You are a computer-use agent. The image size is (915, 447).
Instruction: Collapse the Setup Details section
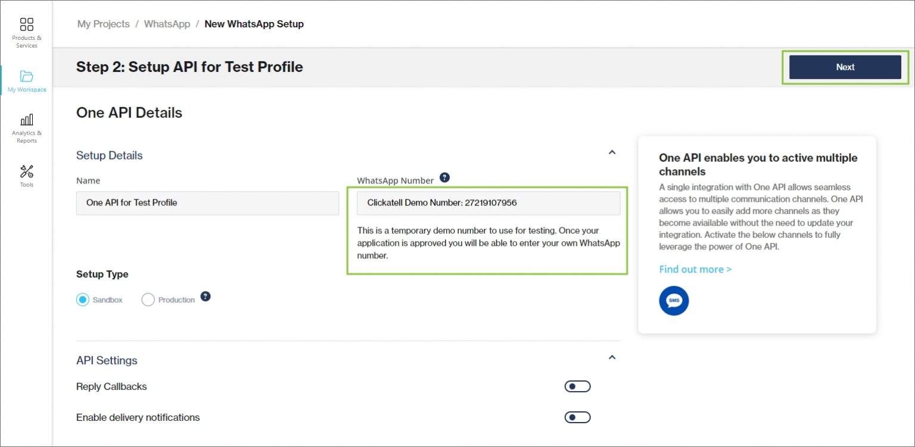(612, 152)
